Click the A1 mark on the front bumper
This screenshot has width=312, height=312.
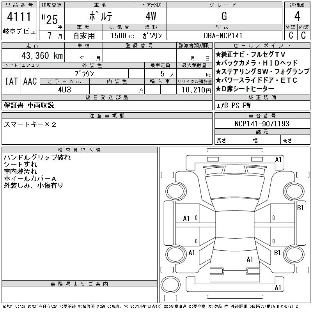(x=278, y=160)
